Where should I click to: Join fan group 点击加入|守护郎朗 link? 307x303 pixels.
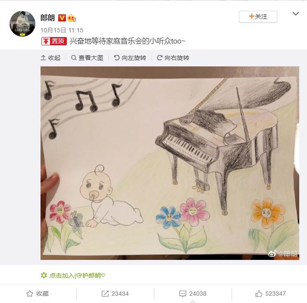(77, 275)
